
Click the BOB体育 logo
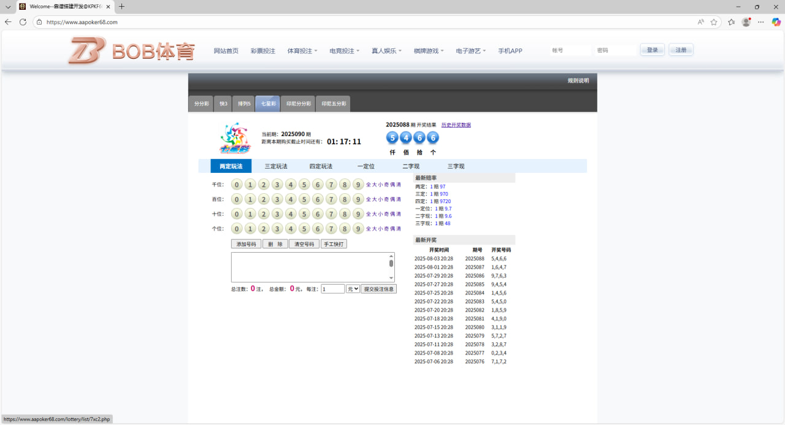(131, 51)
